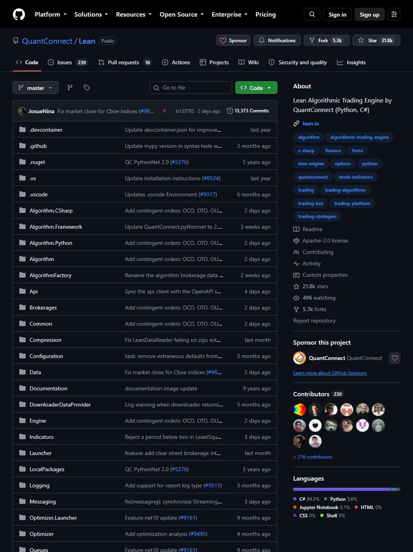Open the green Code dropdown button
Viewport: 413px width, 552px height.
[256, 88]
